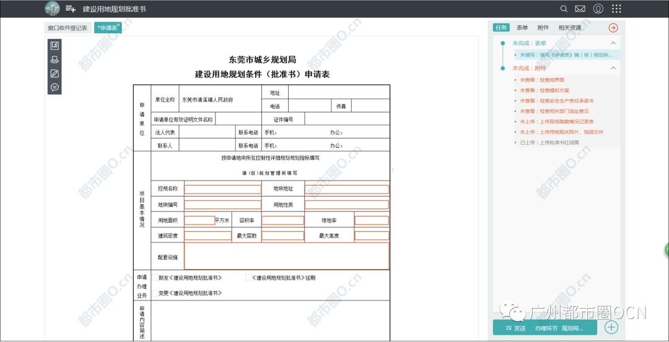Click the comment bubble icon in form toolbar
Image resolution: width=669 pixels, height=342 pixels.
point(54,87)
